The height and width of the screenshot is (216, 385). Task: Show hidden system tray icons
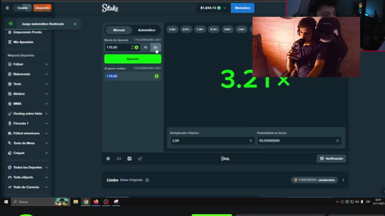tap(337, 202)
